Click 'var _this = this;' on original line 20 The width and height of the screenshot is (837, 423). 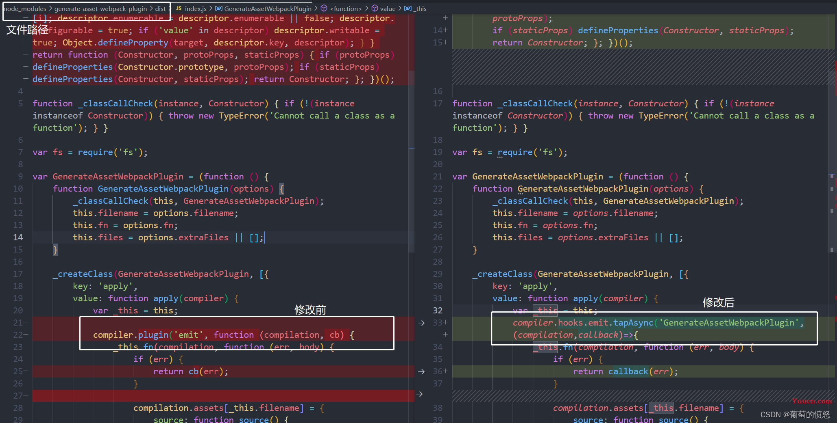(135, 311)
